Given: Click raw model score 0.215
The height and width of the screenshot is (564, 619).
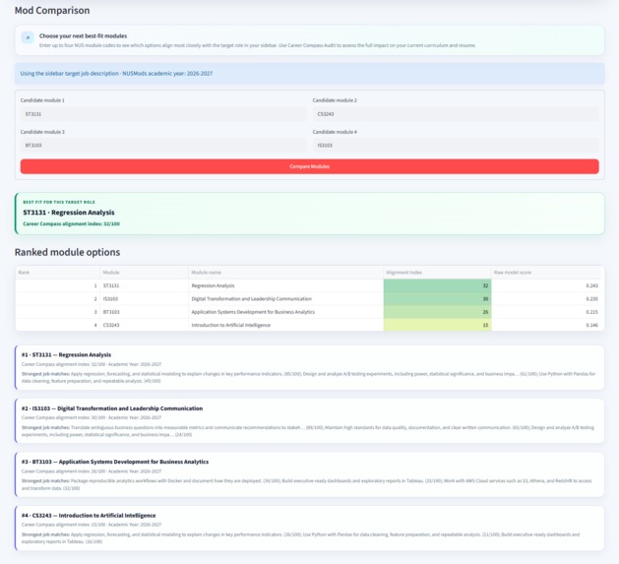Looking at the screenshot, I should pyautogui.click(x=546, y=312).
